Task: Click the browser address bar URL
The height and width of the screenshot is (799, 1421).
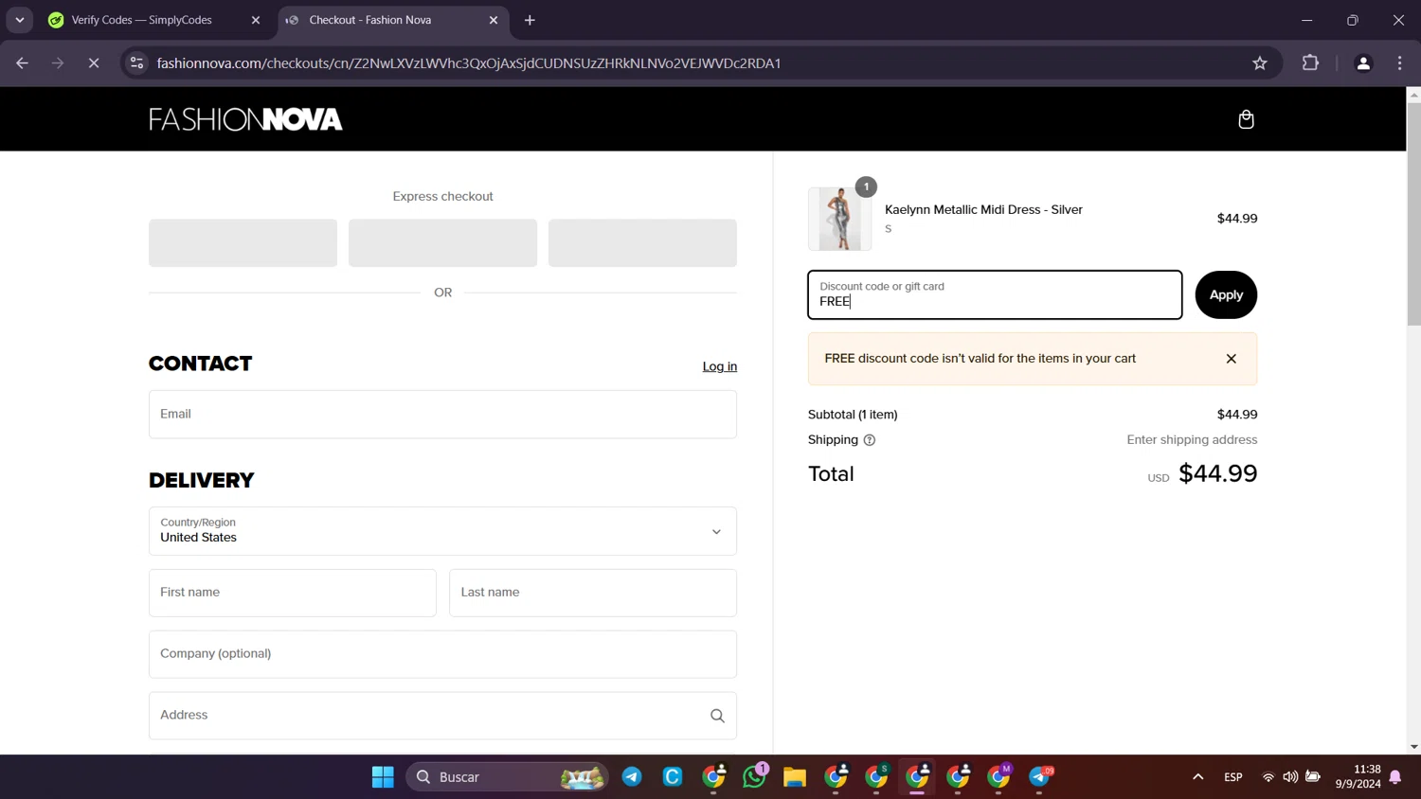Action: click(469, 63)
